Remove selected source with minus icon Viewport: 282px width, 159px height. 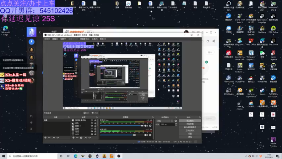pyautogui.click(x=77, y=138)
